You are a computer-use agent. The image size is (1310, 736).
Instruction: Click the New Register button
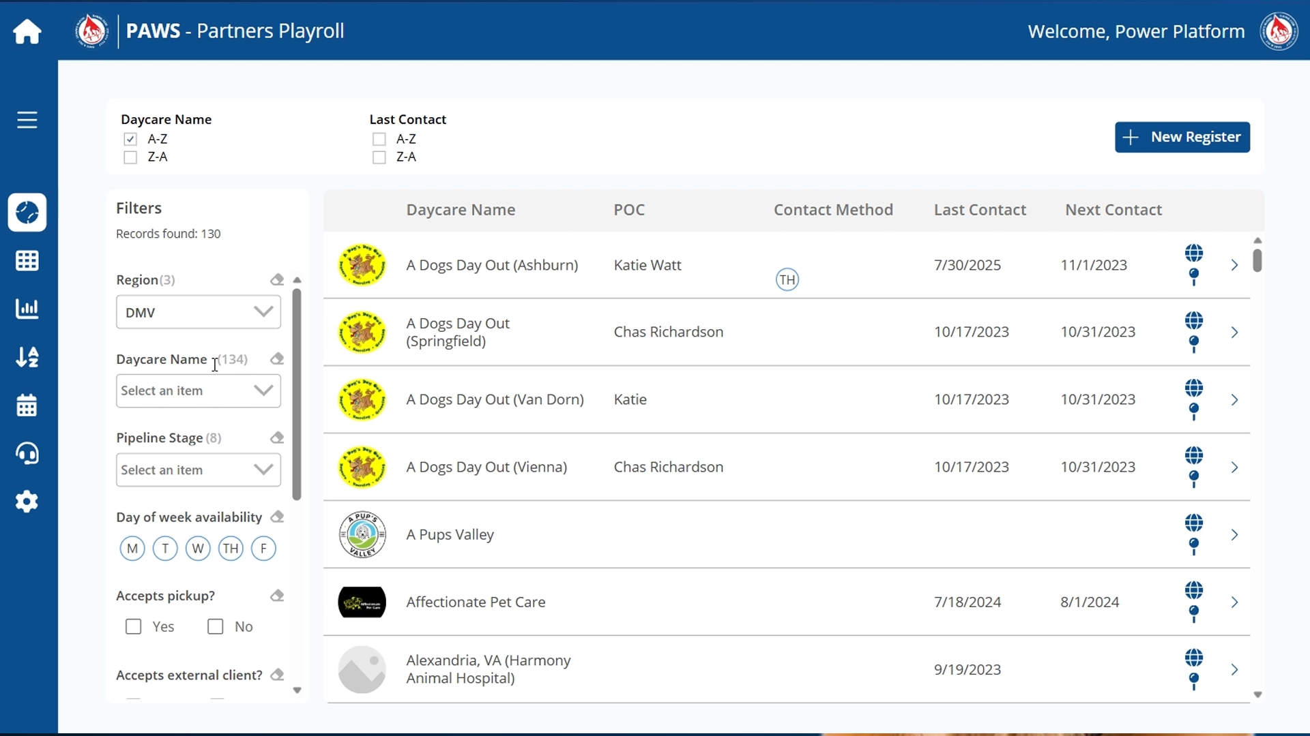[x=1182, y=138]
